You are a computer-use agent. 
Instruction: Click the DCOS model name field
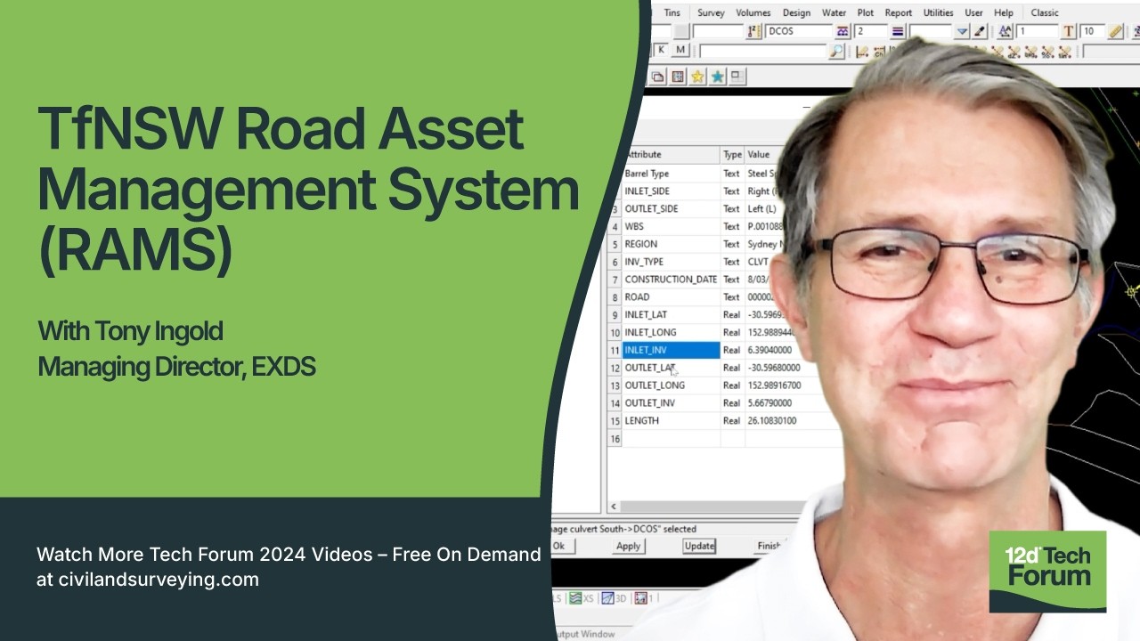pos(799,31)
